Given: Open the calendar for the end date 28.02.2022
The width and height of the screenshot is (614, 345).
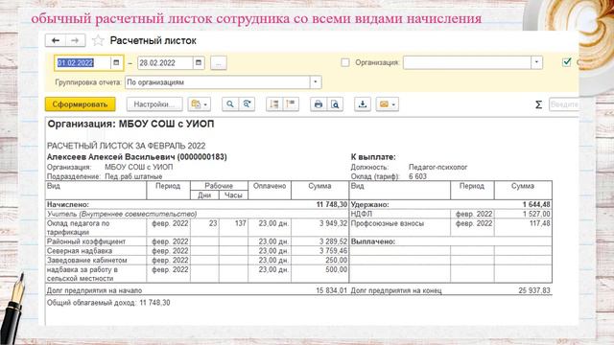Looking at the screenshot, I should [x=199, y=62].
